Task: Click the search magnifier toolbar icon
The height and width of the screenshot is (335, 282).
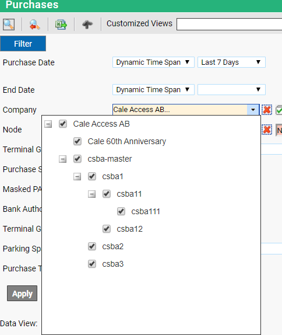Action: coord(9,25)
